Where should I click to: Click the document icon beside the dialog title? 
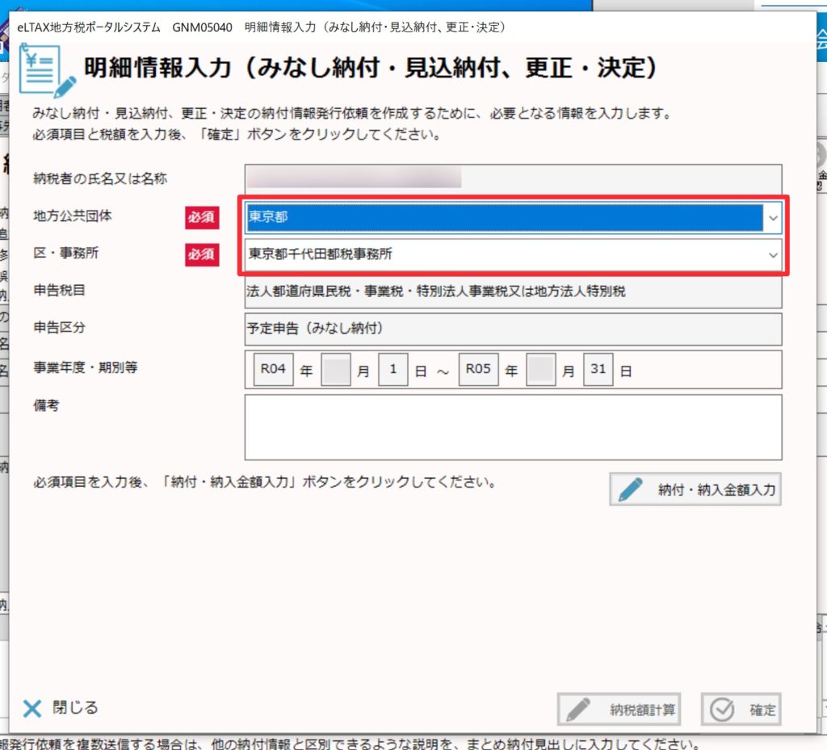pos(47,69)
